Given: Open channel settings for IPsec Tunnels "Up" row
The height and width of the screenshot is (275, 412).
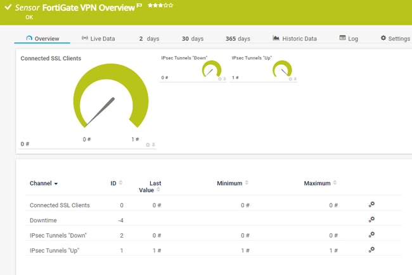Looking at the screenshot, I should coord(371,250).
